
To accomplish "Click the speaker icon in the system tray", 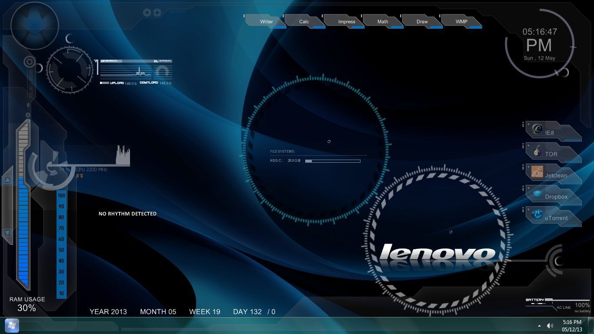I will [x=550, y=325].
